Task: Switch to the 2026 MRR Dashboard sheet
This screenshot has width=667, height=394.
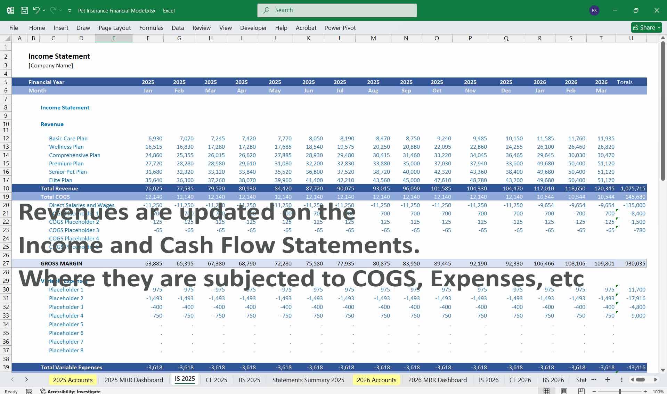Action: click(437, 380)
